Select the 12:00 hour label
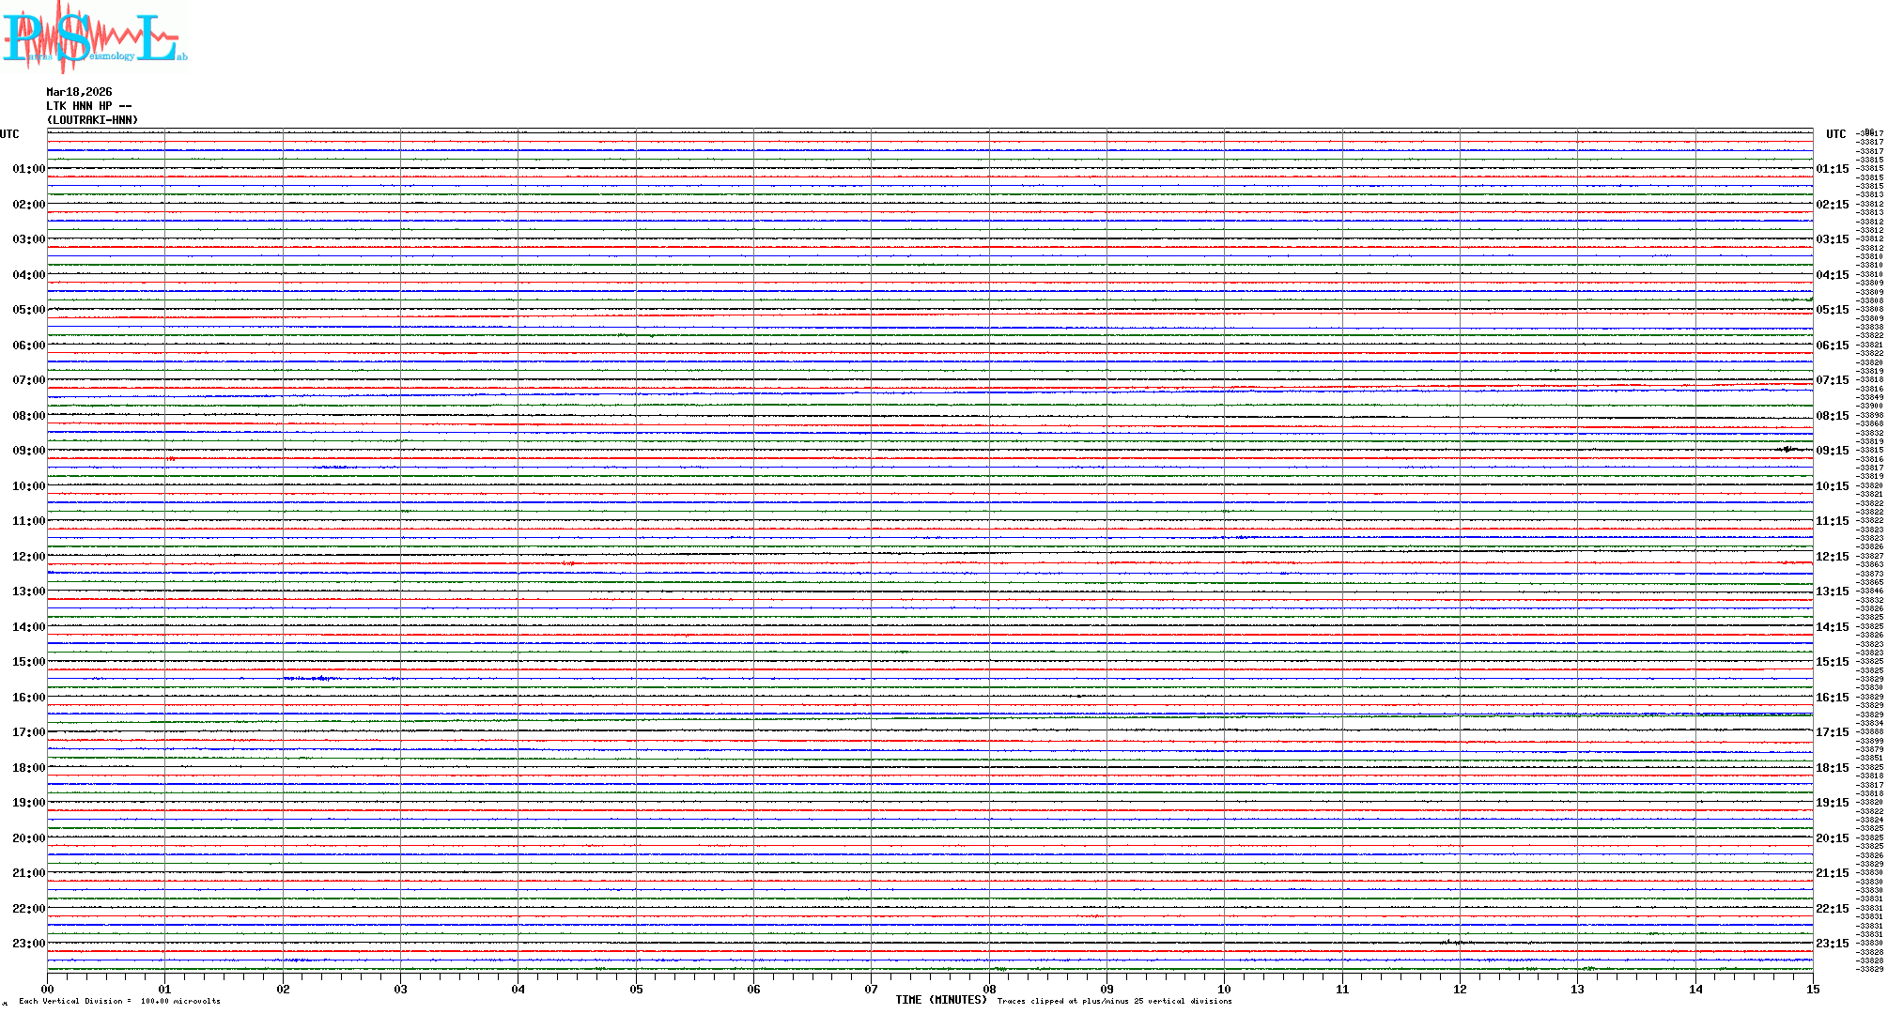Viewport: 1888px width, 1014px height. pos(28,557)
